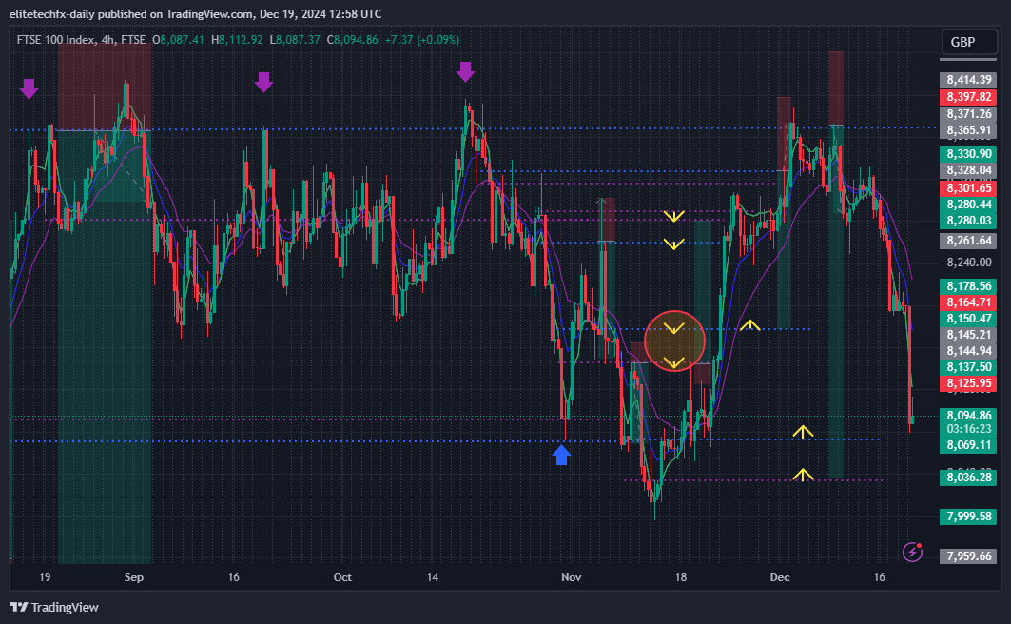Click the 14 date on time axis
Viewport: 1011px width, 624px height.
432,577
